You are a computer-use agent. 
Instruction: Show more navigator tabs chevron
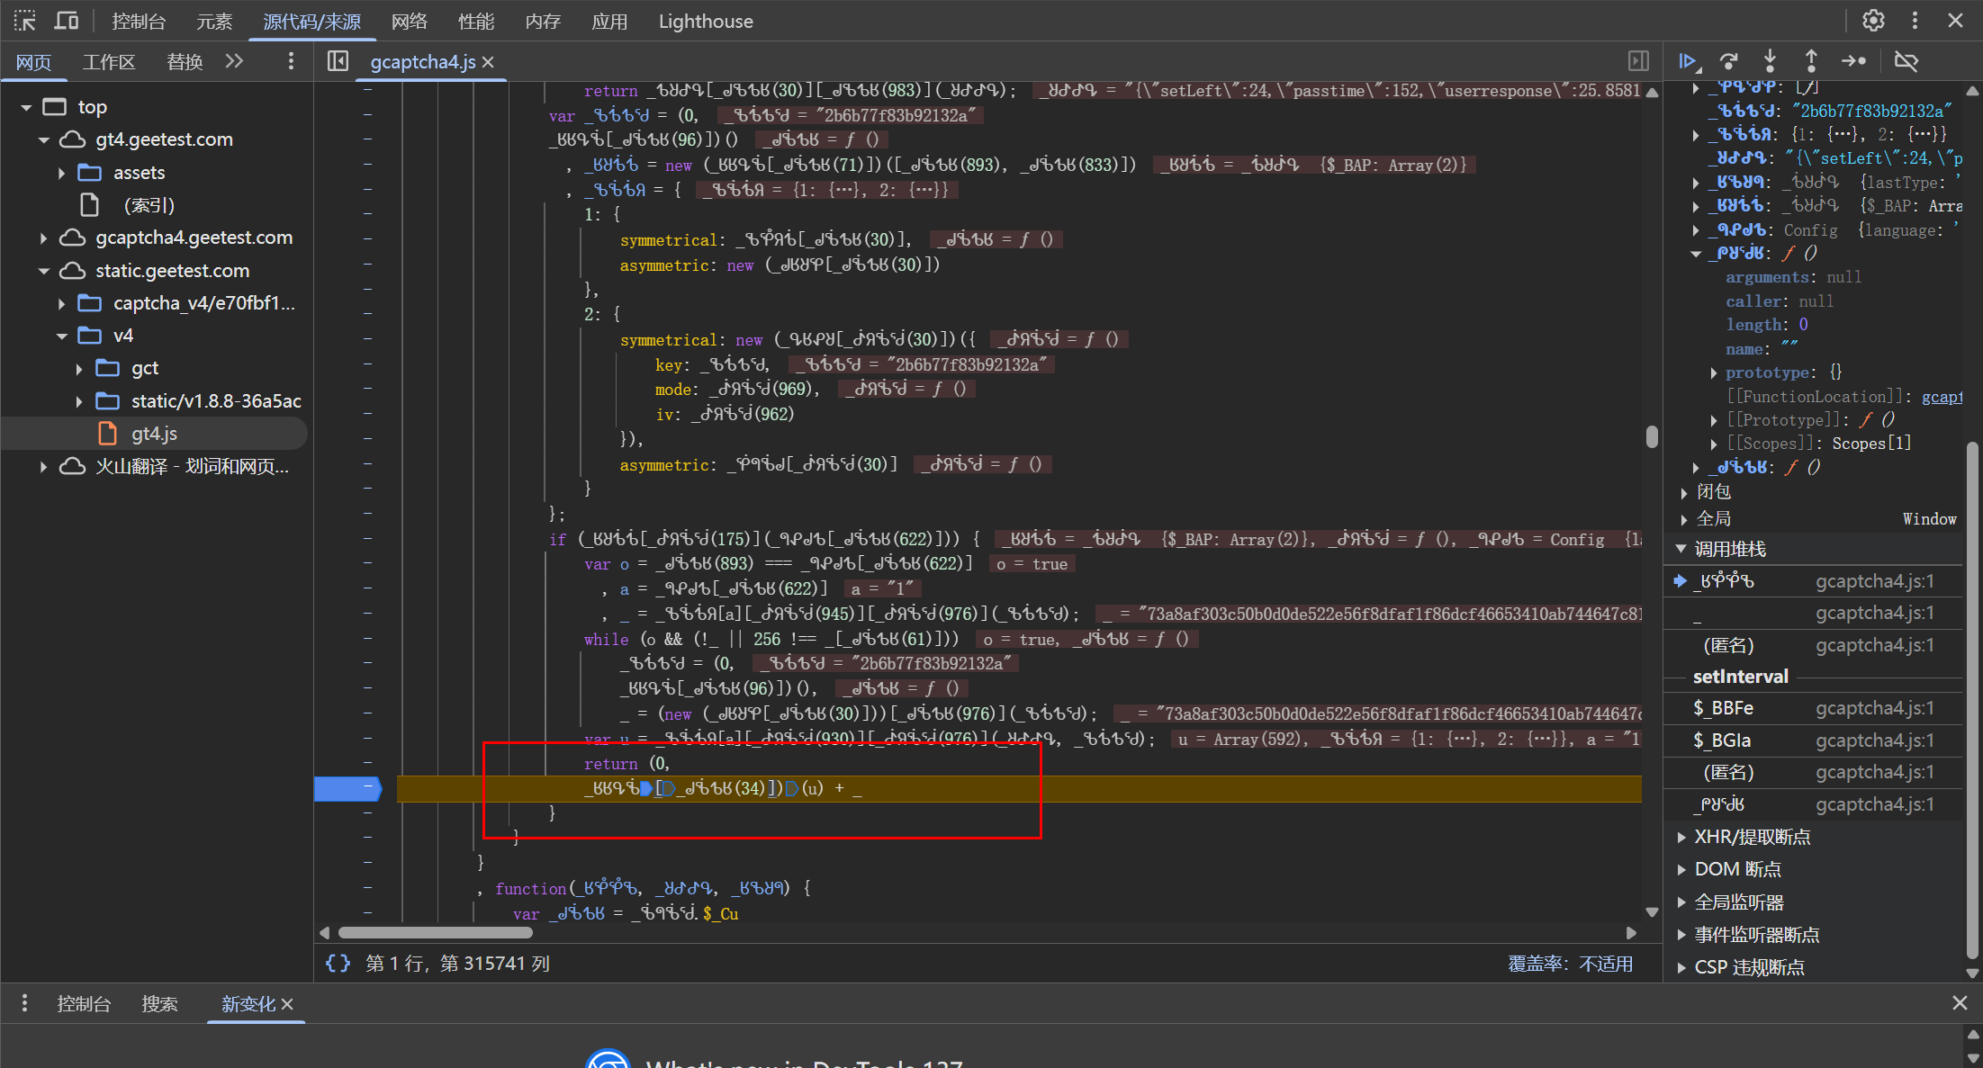(234, 61)
